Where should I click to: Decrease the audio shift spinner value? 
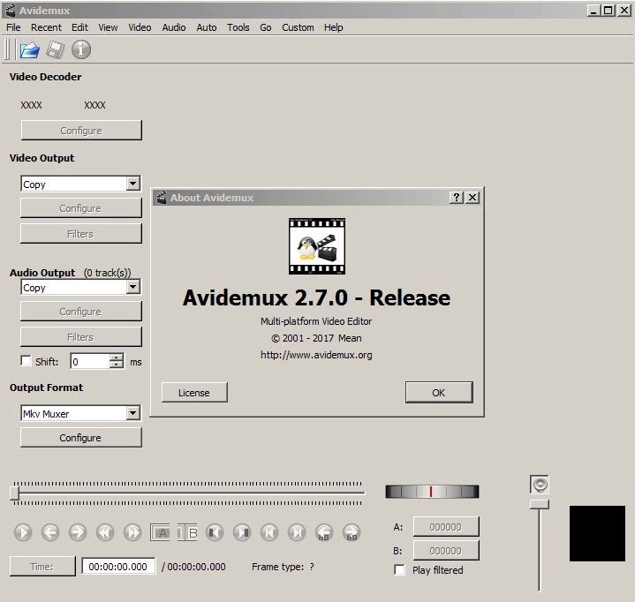coord(117,365)
